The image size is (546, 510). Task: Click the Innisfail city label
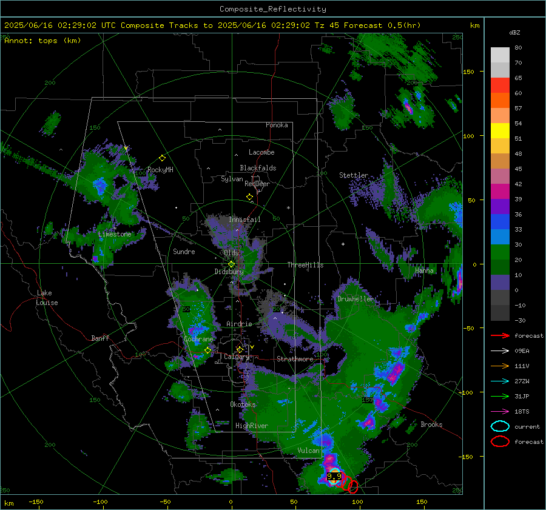point(244,220)
